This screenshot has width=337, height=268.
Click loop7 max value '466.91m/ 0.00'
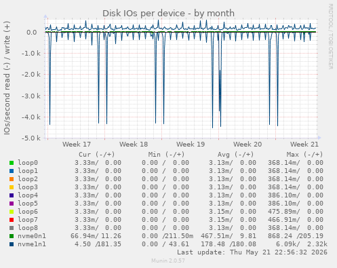click(x=296, y=220)
